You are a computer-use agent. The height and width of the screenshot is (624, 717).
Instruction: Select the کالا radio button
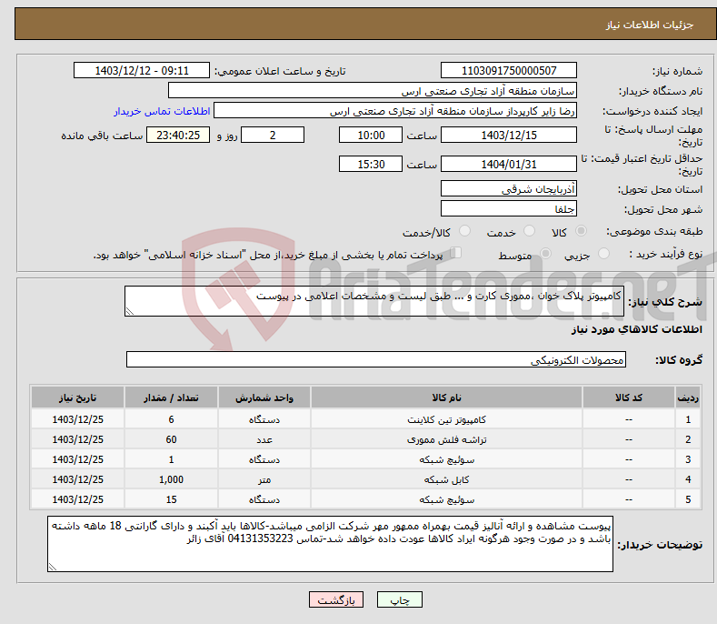[x=581, y=231]
